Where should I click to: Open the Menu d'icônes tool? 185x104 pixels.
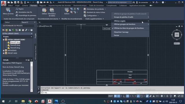pyautogui.click(x=8, y=12)
